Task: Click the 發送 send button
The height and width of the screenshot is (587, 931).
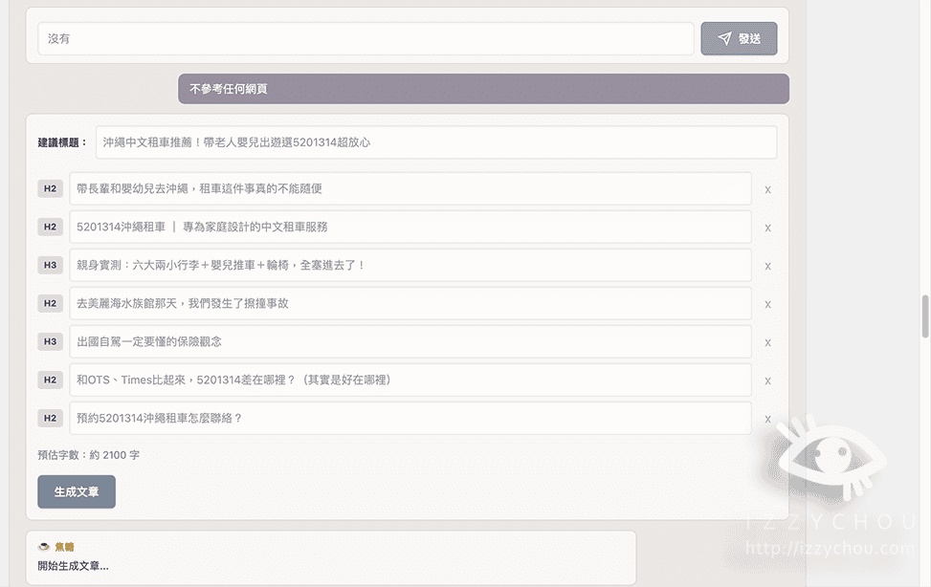Action: 739,38
